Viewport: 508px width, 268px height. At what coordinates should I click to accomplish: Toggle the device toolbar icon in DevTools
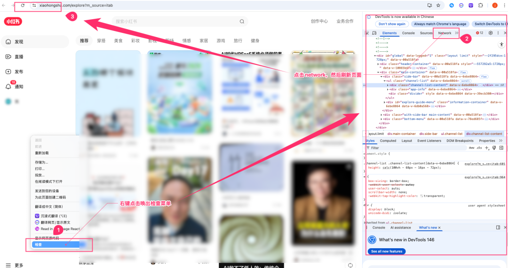pyautogui.click(x=374, y=33)
